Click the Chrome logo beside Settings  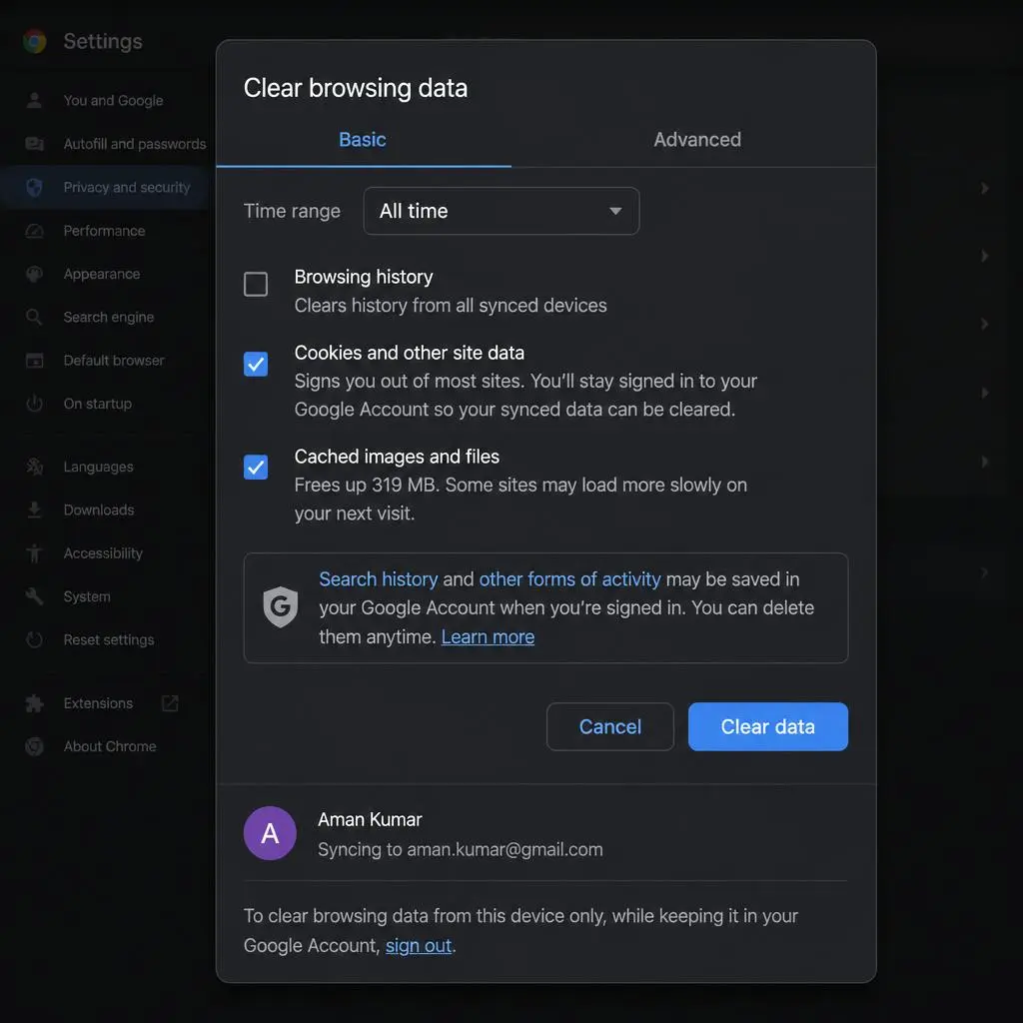tap(35, 41)
